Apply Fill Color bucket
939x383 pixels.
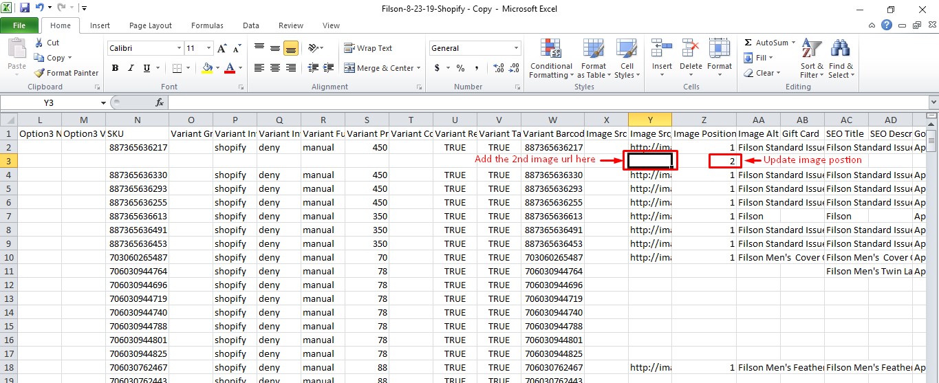[207, 68]
